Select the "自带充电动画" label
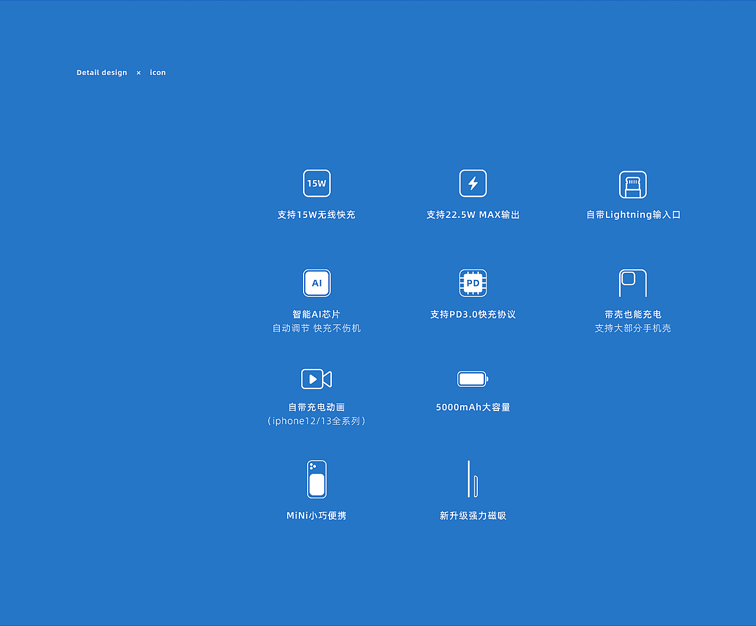The height and width of the screenshot is (626, 756). [x=317, y=407]
